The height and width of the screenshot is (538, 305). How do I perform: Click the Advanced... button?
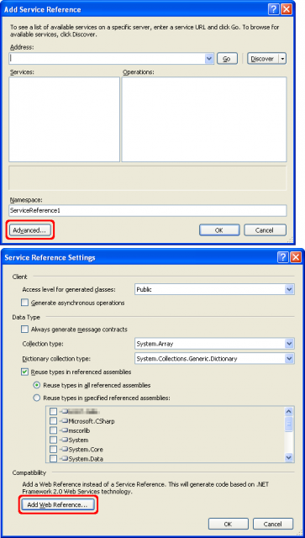[30, 230]
